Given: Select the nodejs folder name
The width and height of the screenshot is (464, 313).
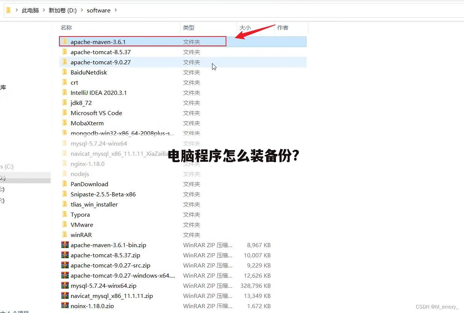Looking at the screenshot, I should coord(80,174).
